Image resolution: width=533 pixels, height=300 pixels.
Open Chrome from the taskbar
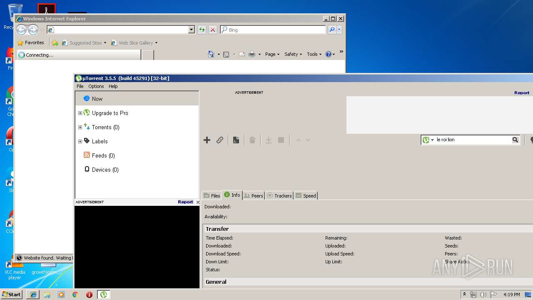point(75,295)
